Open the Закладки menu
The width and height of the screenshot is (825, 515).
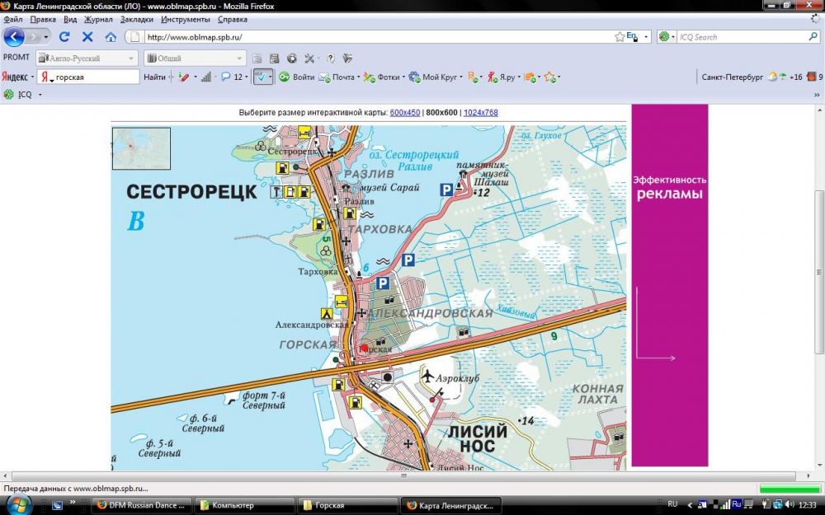click(137, 19)
